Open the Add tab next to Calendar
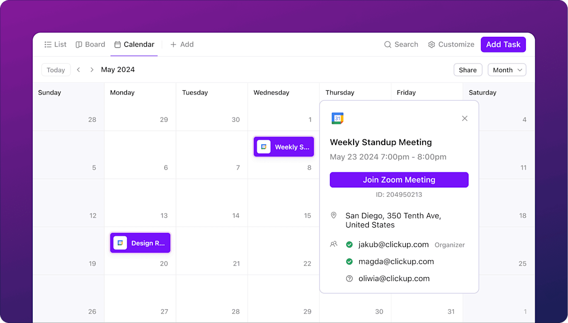This screenshot has height=323, width=568. [x=182, y=44]
